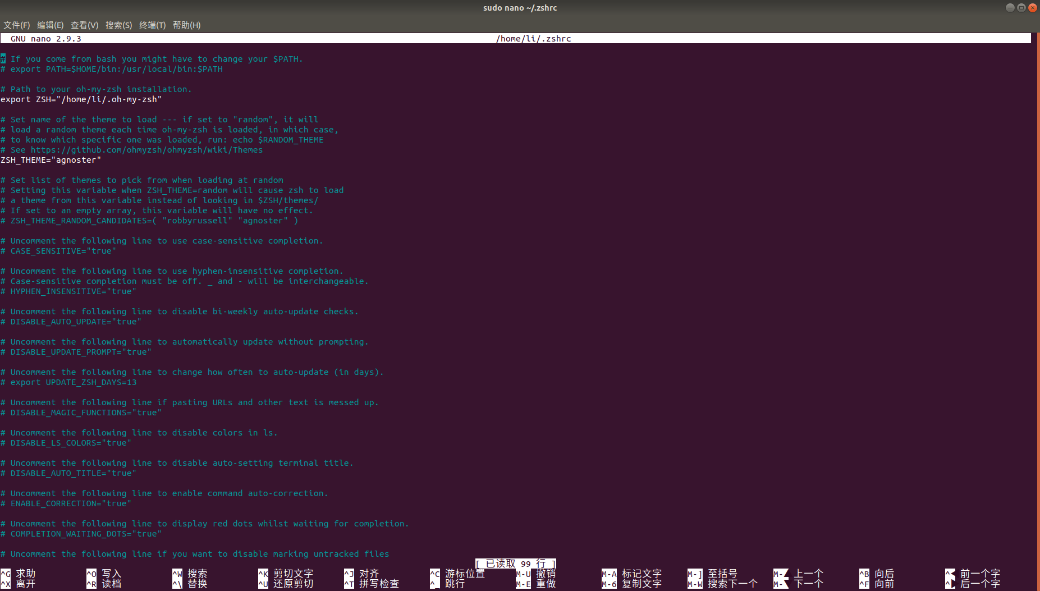Open the 帮助(H) menu
The image size is (1040, 591).
point(186,25)
